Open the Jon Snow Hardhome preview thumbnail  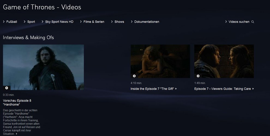[43, 67]
